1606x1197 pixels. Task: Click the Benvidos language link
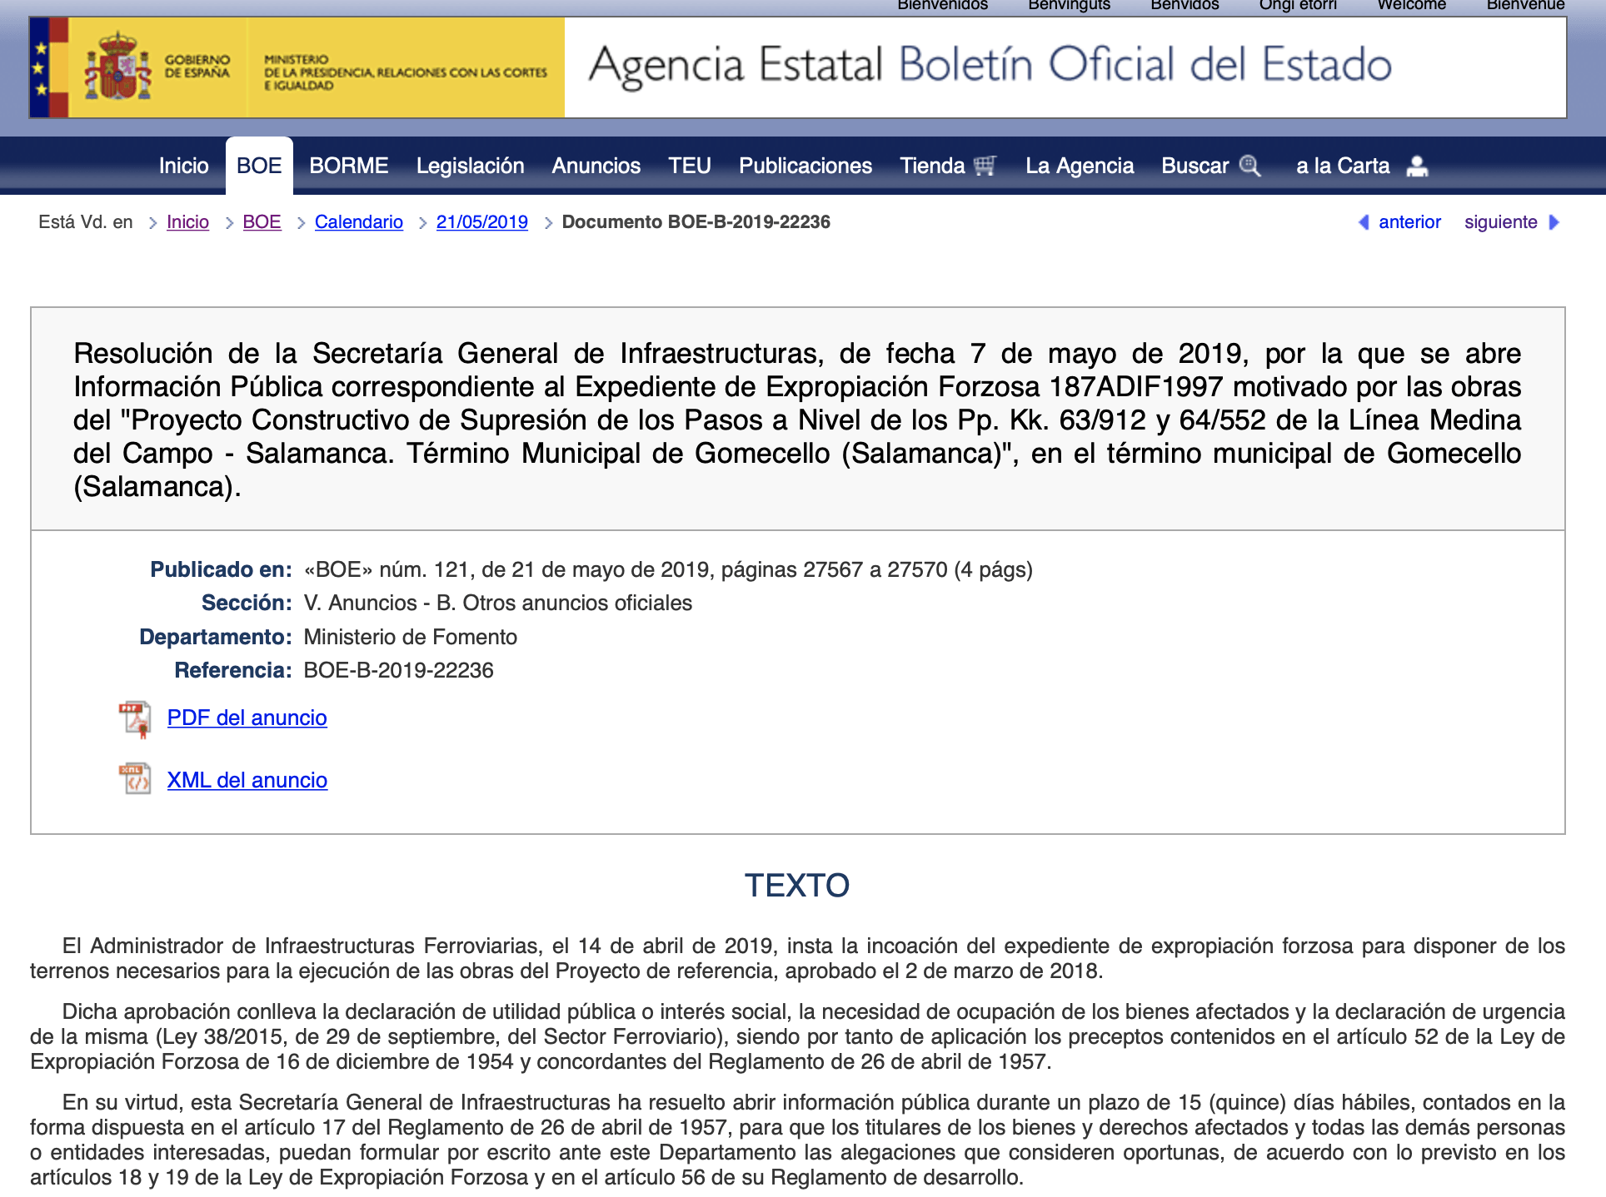1185,5
